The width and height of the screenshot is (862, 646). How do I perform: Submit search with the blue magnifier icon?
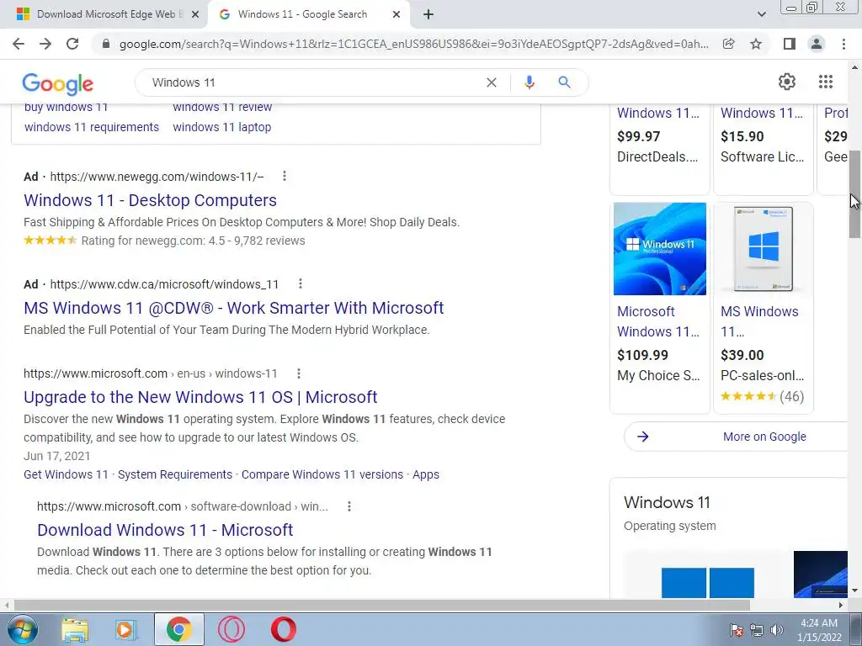564,82
